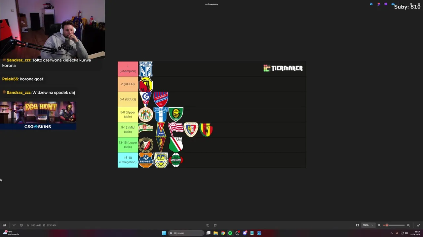Viewport: 423px width, 237px height.
Task: Click the green GKS Katowice crest
Action: [176, 114]
